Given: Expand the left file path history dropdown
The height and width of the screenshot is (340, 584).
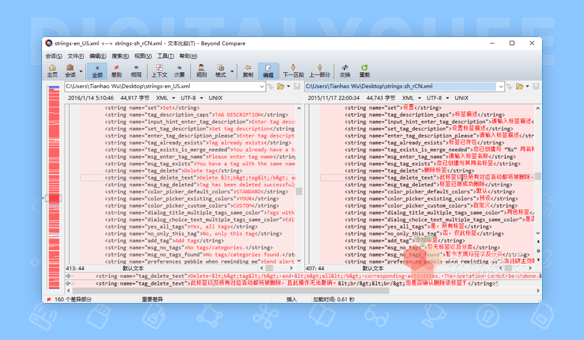Looking at the screenshot, I should [x=262, y=87].
